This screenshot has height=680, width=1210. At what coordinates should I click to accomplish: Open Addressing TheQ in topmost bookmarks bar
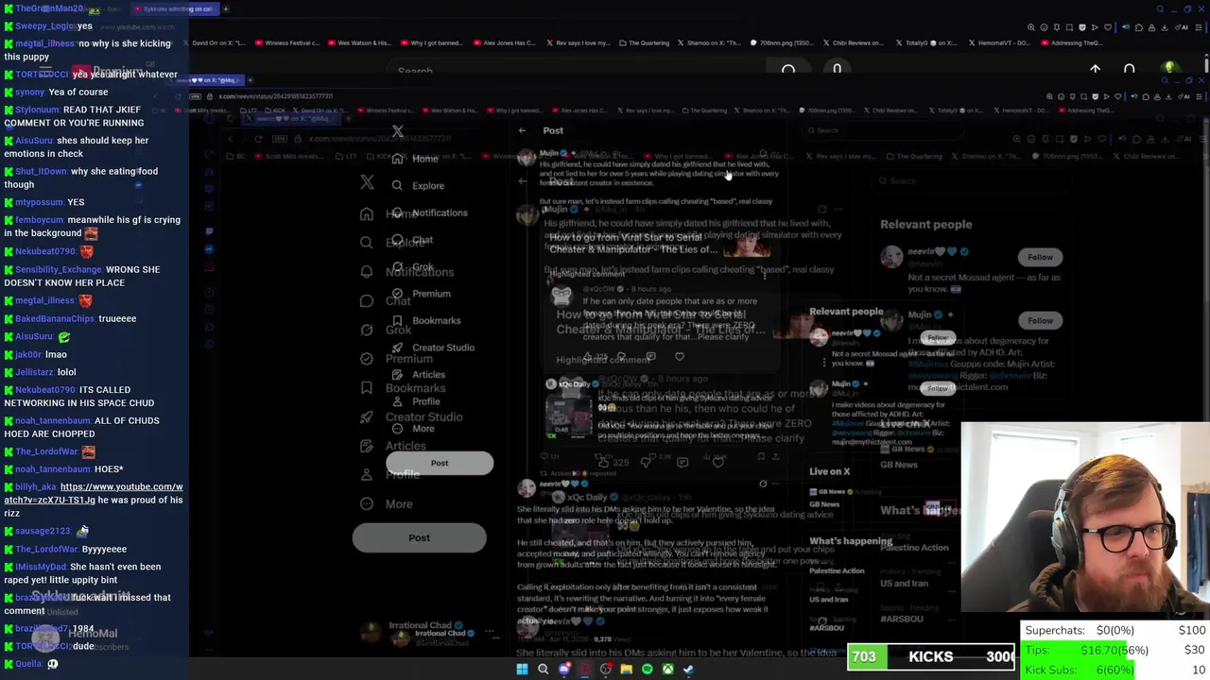1070,43
